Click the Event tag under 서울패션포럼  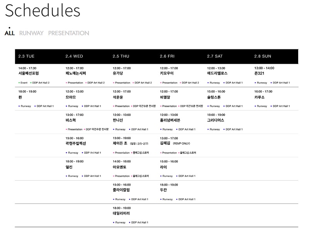pyautogui.click(x=24, y=83)
